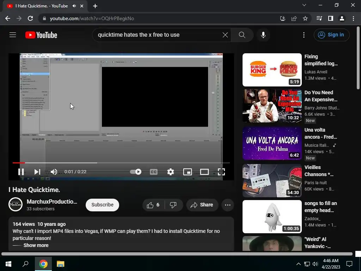The height and width of the screenshot is (271, 361).
Task: Click the search magnifier button
Action: pyautogui.click(x=242, y=35)
